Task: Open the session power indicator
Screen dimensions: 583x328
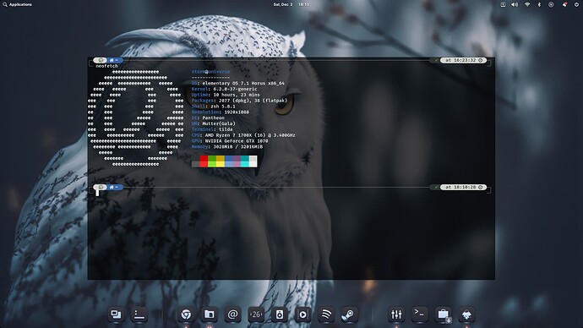Action: (x=577, y=4)
